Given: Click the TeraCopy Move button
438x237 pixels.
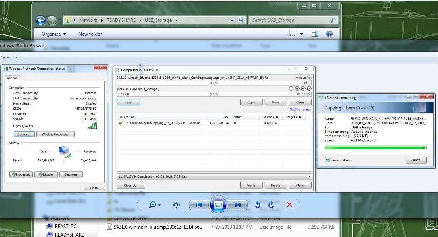Looking at the screenshot, I should point(275,102).
